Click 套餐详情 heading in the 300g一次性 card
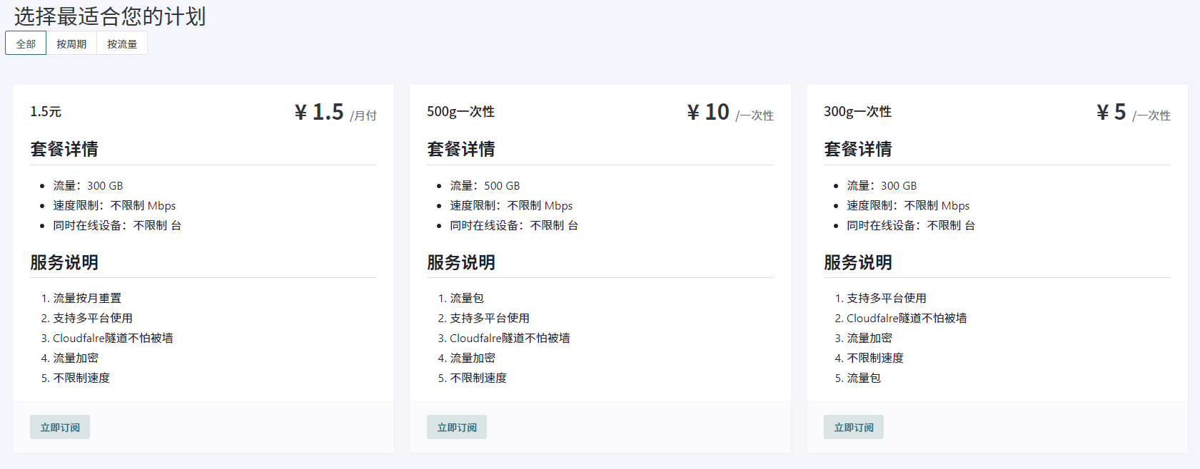This screenshot has height=469, width=1200. (x=858, y=149)
